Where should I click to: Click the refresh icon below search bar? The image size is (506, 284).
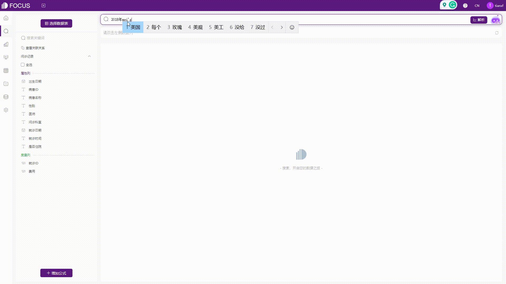click(497, 33)
